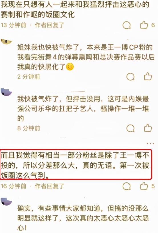The image size is (158, 233).
Task: Click the 13 分钟前 timestamp
Action: [x=13, y=25]
